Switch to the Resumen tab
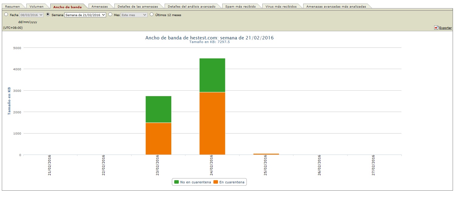This screenshot has width=456, height=197. [x=12, y=6]
